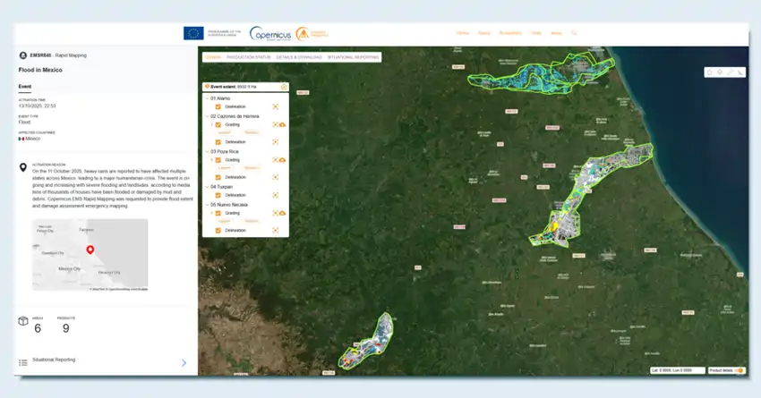Download the 05 Nuevo Necaxa grading product
The width and height of the screenshot is (761, 398).
283,213
